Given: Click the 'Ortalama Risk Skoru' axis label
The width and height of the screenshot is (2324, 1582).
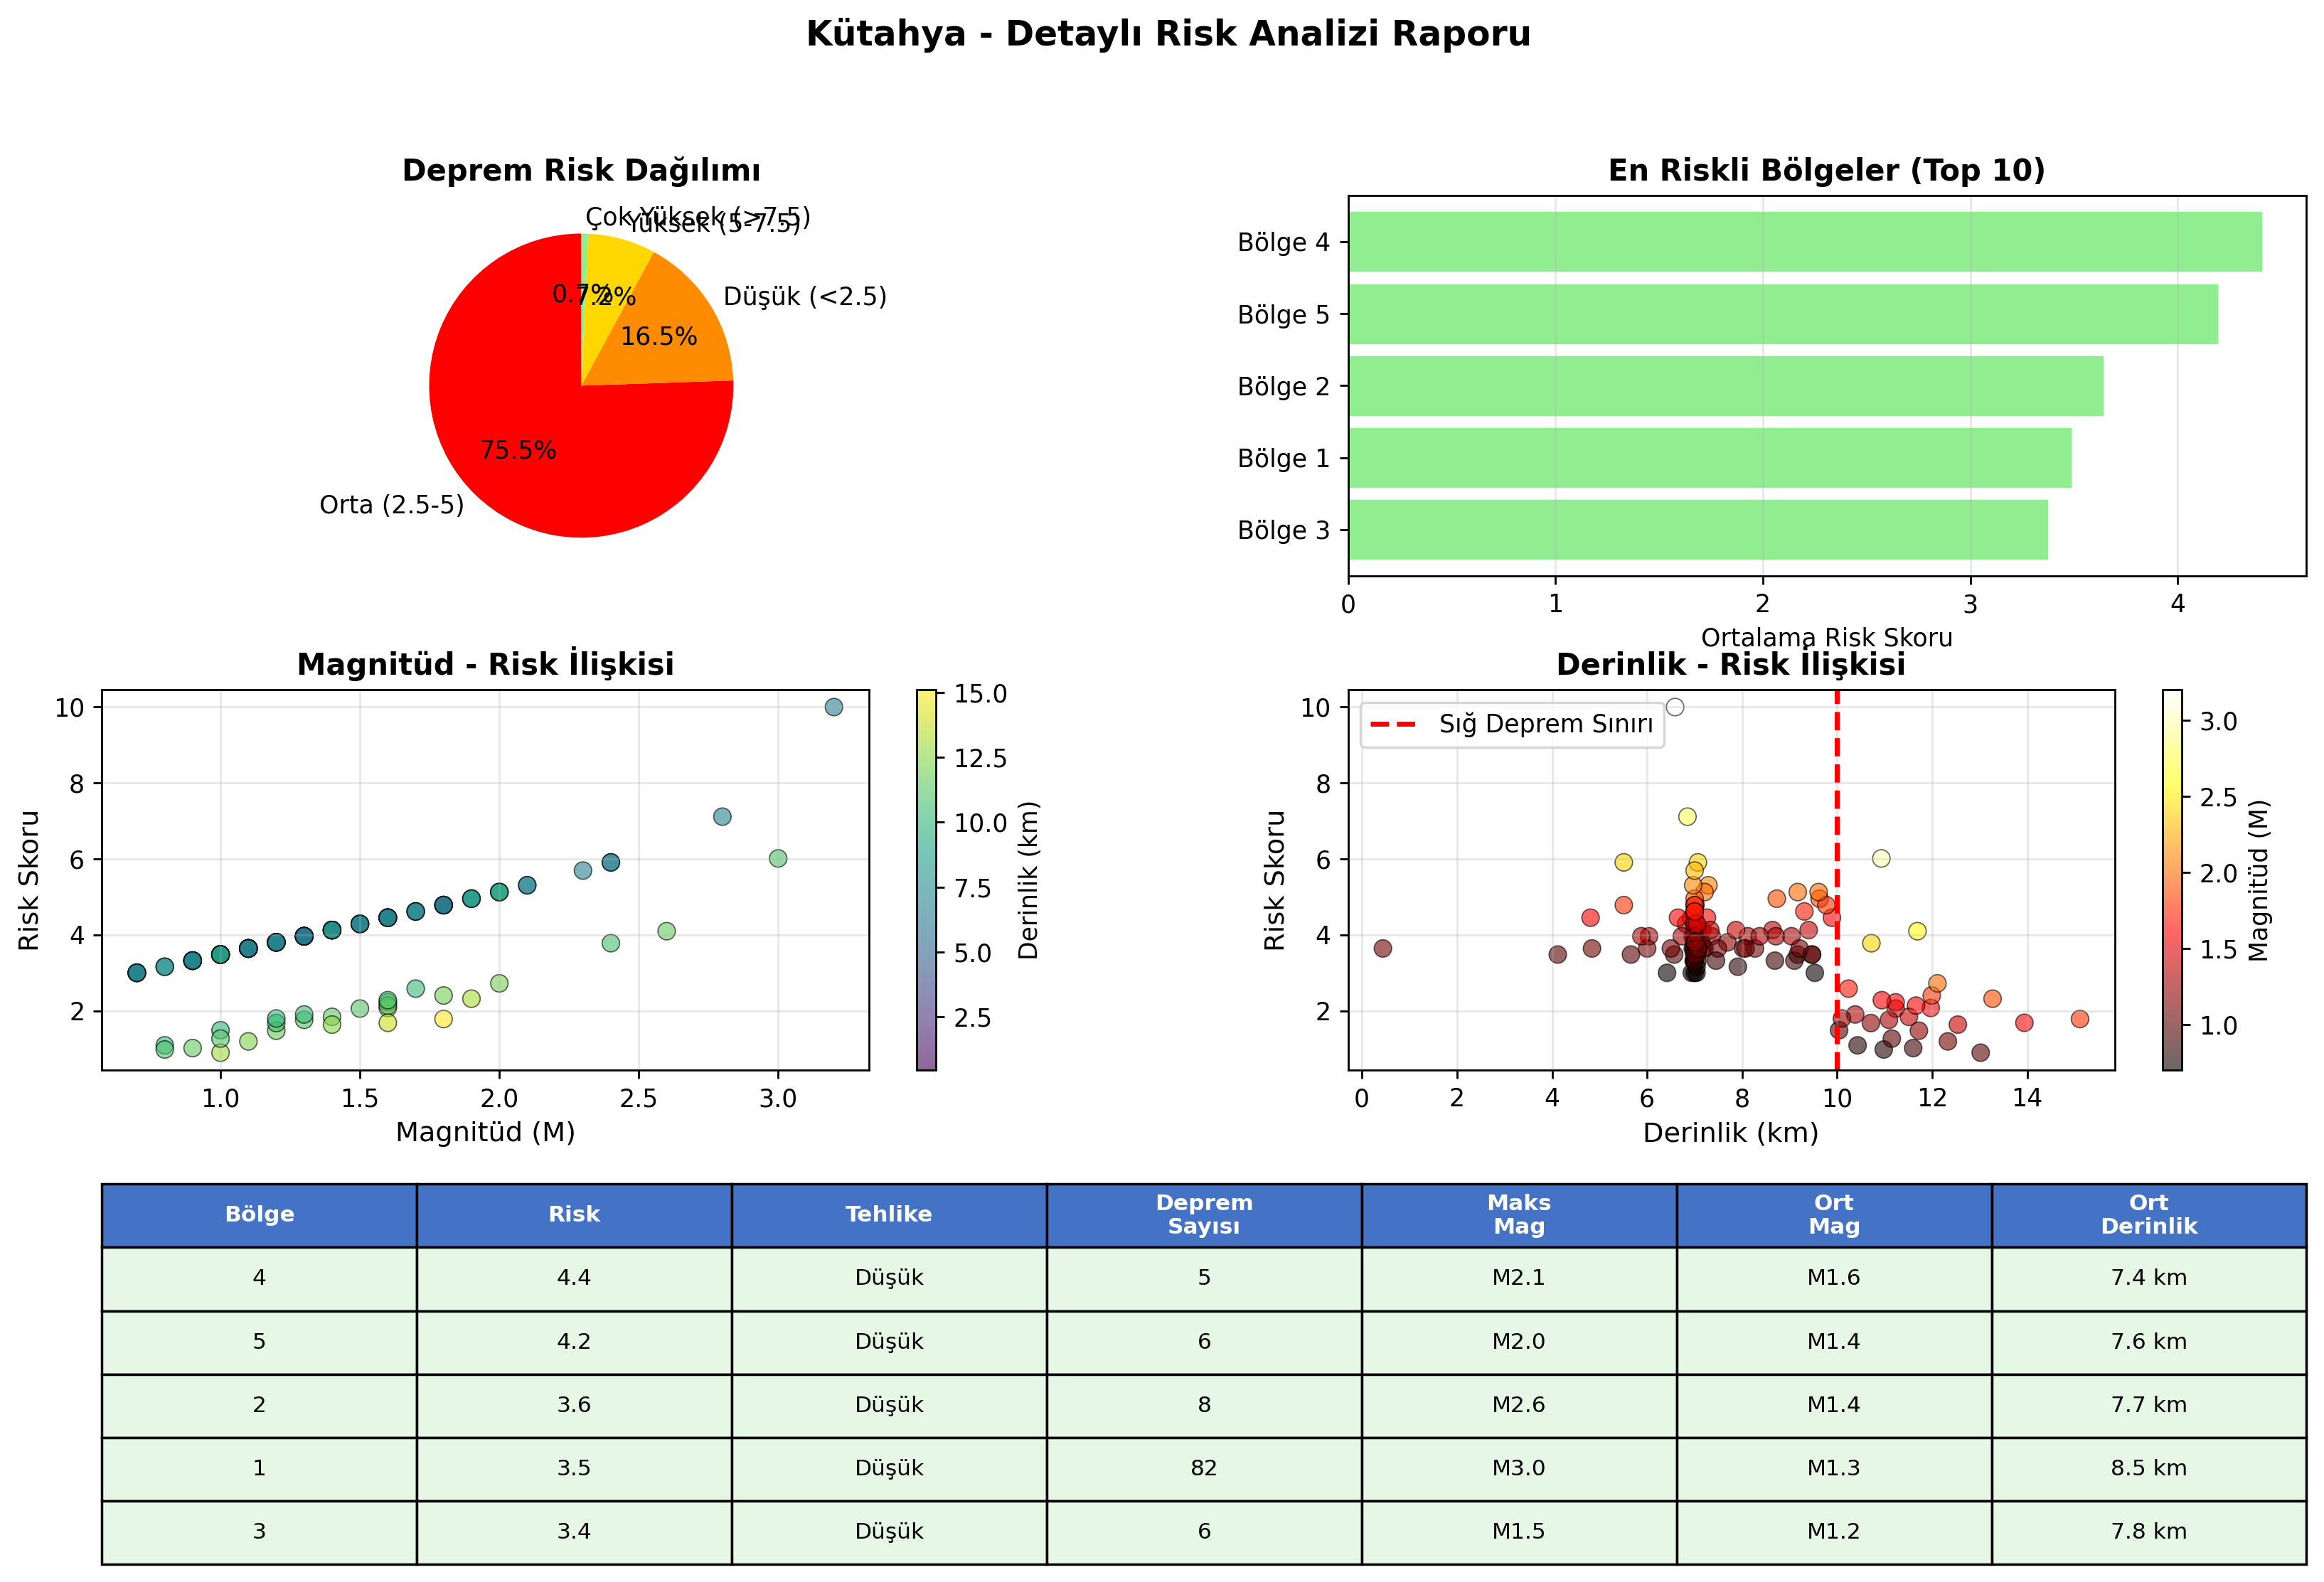Looking at the screenshot, I should coord(1827,637).
